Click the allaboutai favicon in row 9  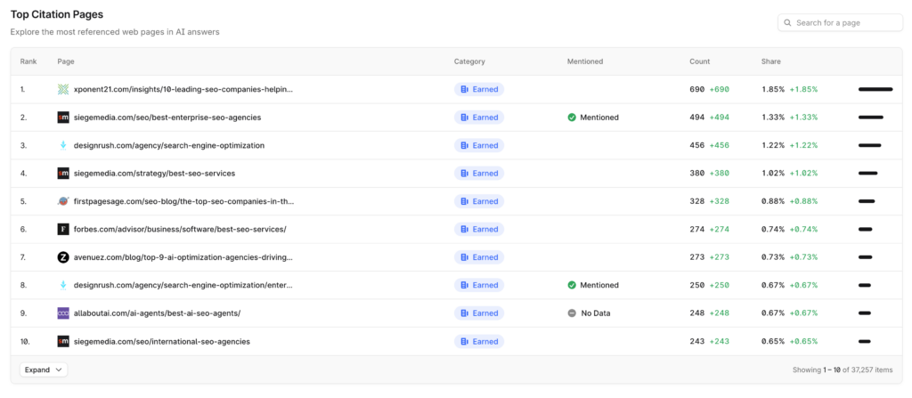click(63, 313)
